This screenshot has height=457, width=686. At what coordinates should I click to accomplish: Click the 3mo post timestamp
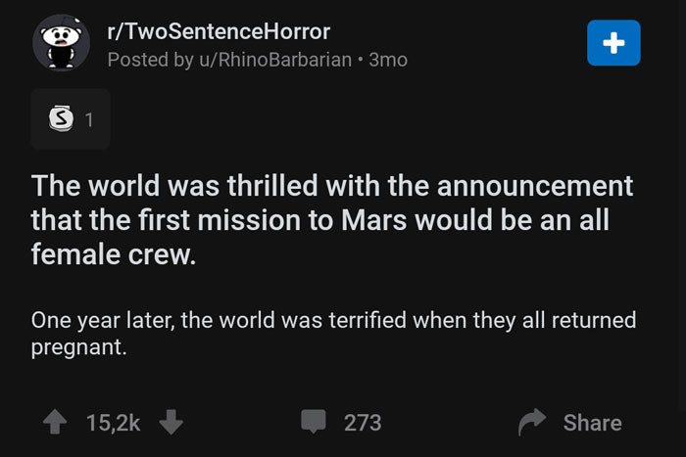pyautogui.click(x=388, y=60)
